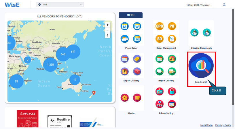Screen dimensions: 235x129
Task: Expand the JPN country dropdown
Action: point(60,5)
